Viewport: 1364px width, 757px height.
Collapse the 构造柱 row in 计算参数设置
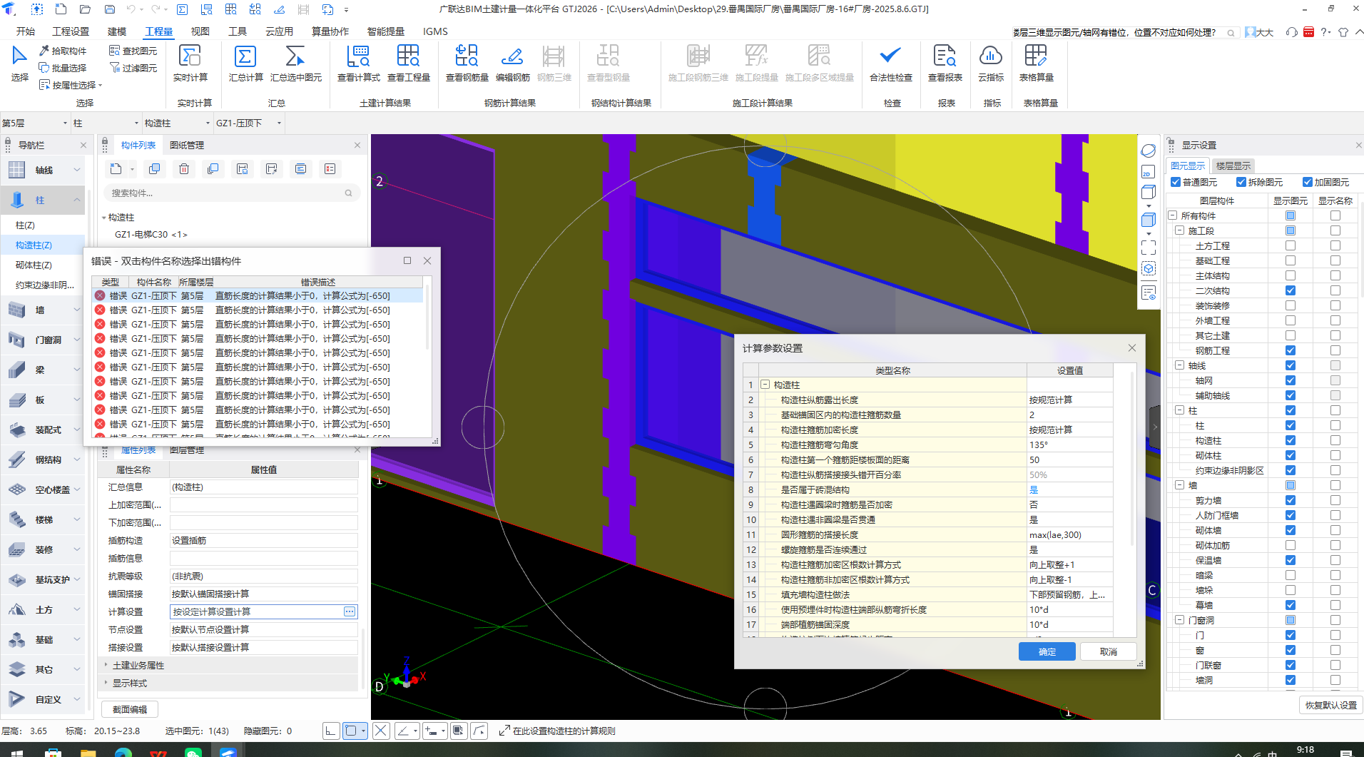[765, 385]
